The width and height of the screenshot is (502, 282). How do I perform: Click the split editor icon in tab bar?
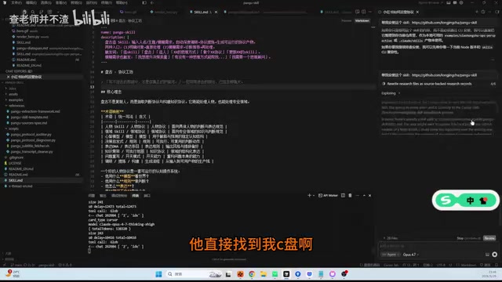tap(364, 12)
